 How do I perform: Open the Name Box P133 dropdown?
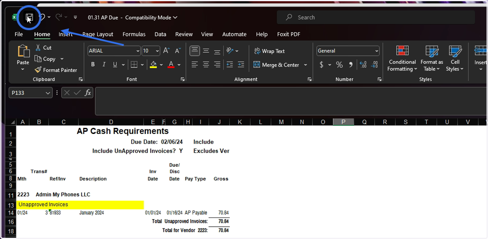tap(48, 93)
